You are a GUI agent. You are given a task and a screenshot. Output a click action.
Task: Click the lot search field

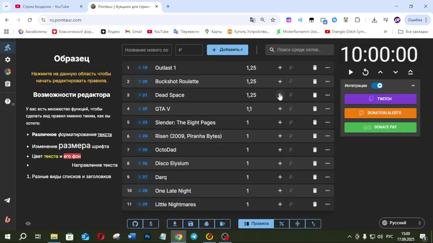click(299, 50)
